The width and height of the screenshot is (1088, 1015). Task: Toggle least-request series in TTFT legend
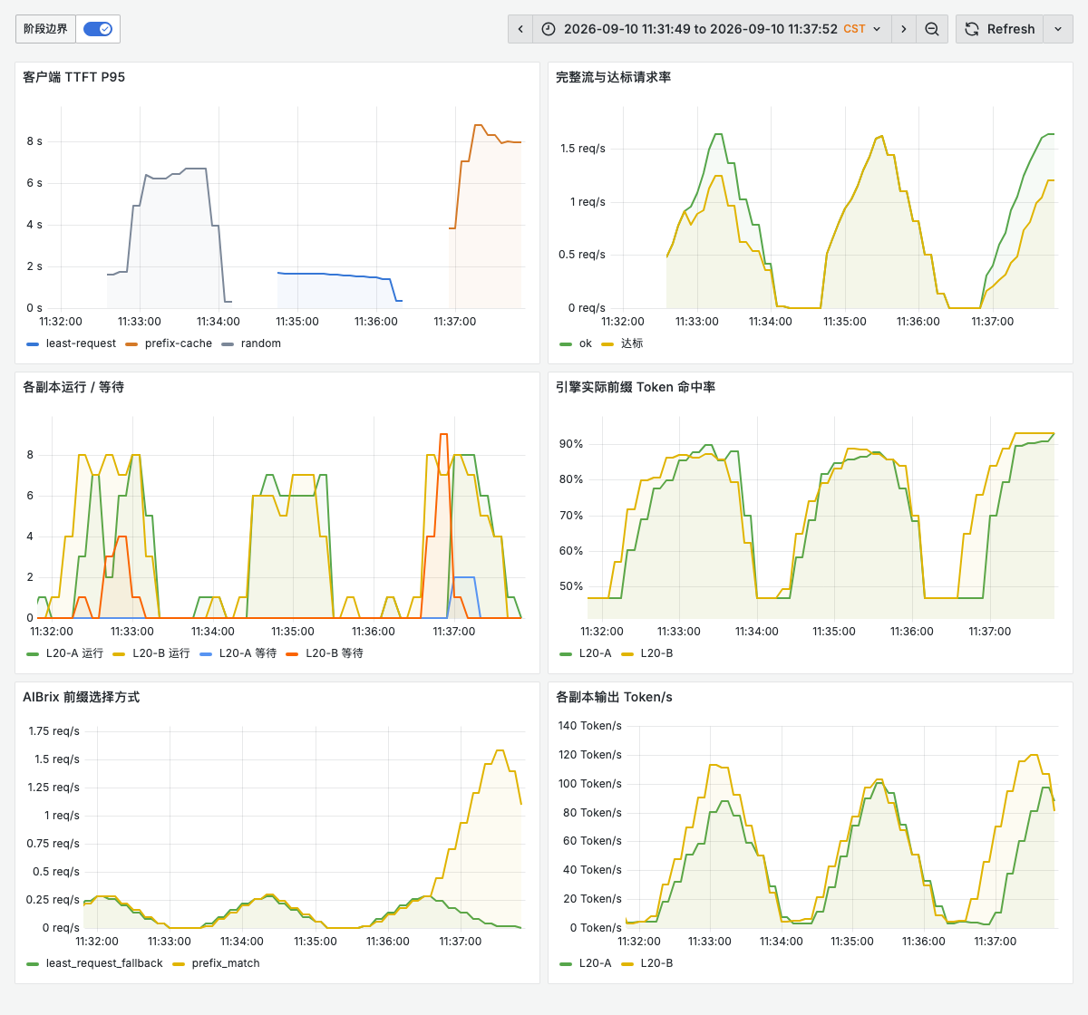(72, 343)
